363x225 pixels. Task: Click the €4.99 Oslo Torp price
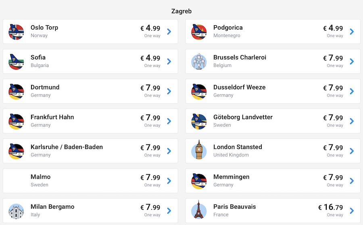coord(150,28)
